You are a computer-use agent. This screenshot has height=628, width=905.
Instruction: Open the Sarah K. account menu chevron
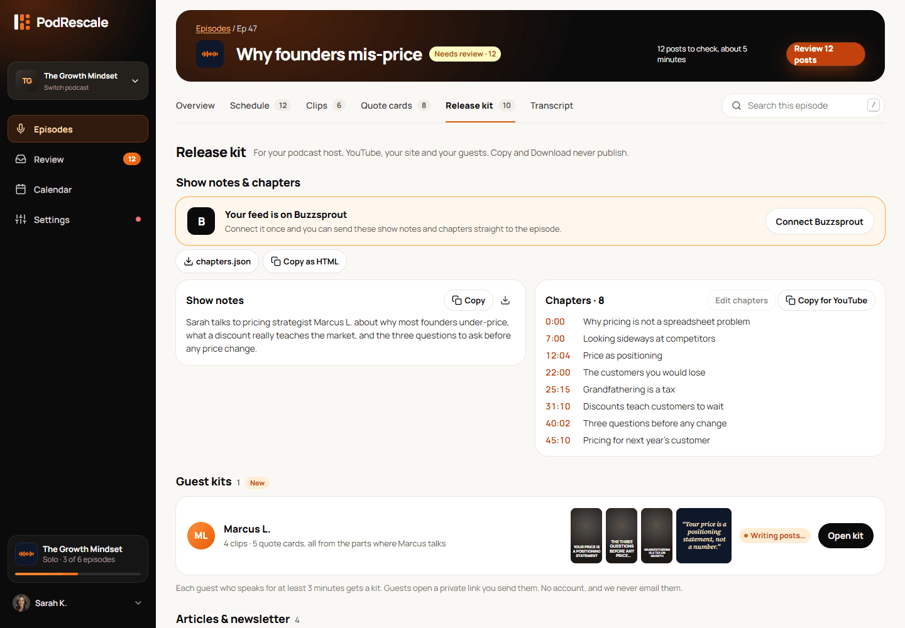(x=138, y=603)
